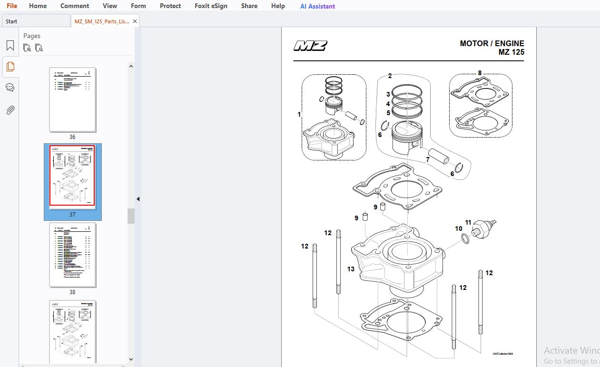Select page 38 thumbnail
Screen dimensions: 600x367
[x=73, y=255]
